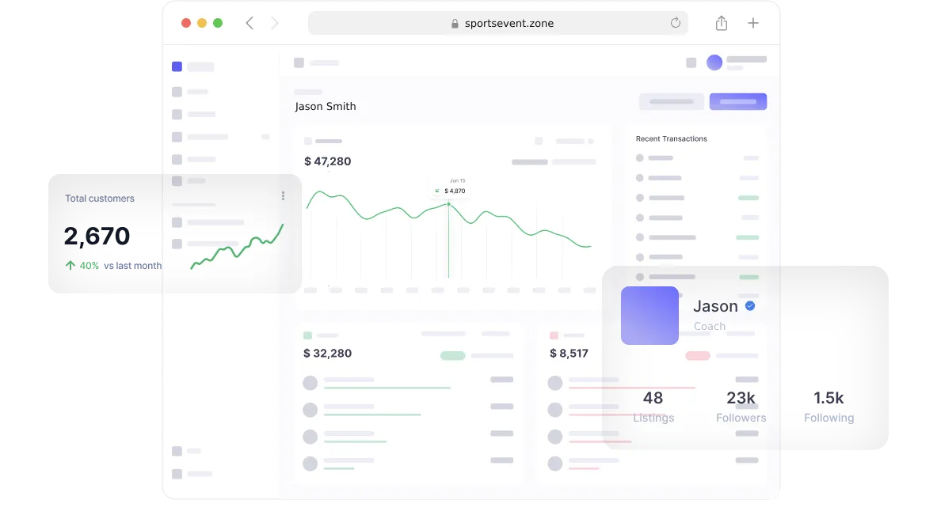Click the blue verified badge beside Jason

tap(750, 306)
